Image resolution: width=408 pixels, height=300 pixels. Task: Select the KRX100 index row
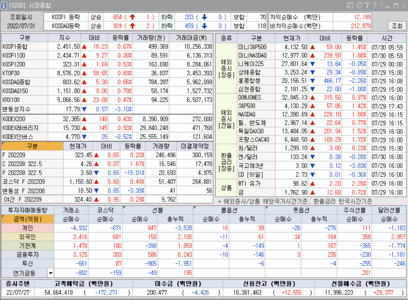tap(107, 100)
